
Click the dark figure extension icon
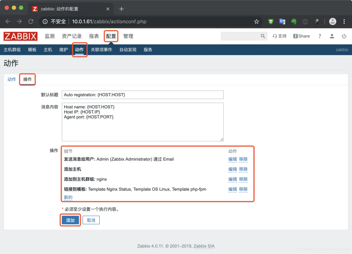click(x=317, y=21)
